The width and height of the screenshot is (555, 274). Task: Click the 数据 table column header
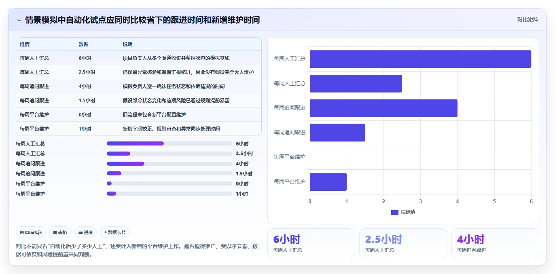point(84,44)
